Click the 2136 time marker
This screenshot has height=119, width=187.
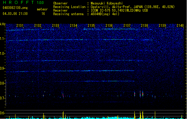(x=109, y=26)
